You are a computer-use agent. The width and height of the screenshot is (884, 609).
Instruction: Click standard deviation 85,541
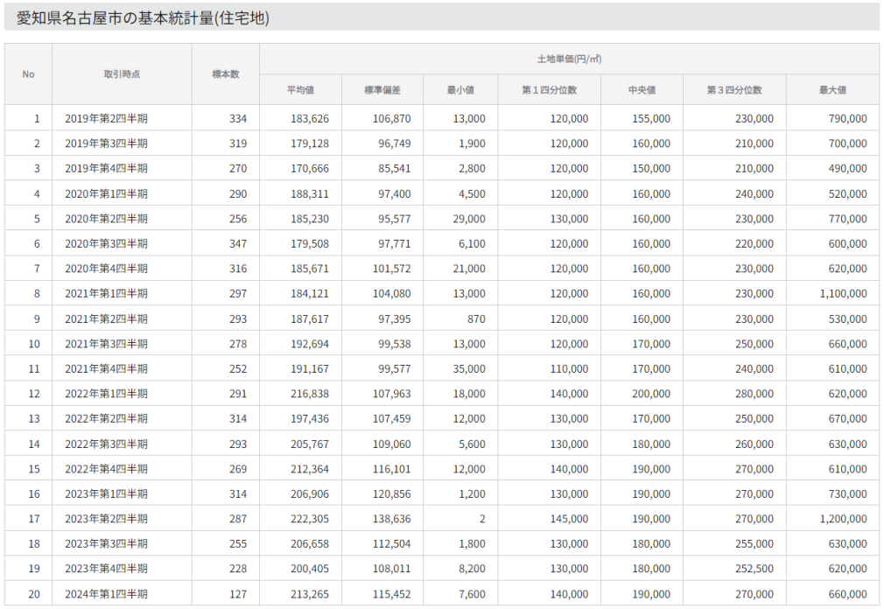click(394, 169)
